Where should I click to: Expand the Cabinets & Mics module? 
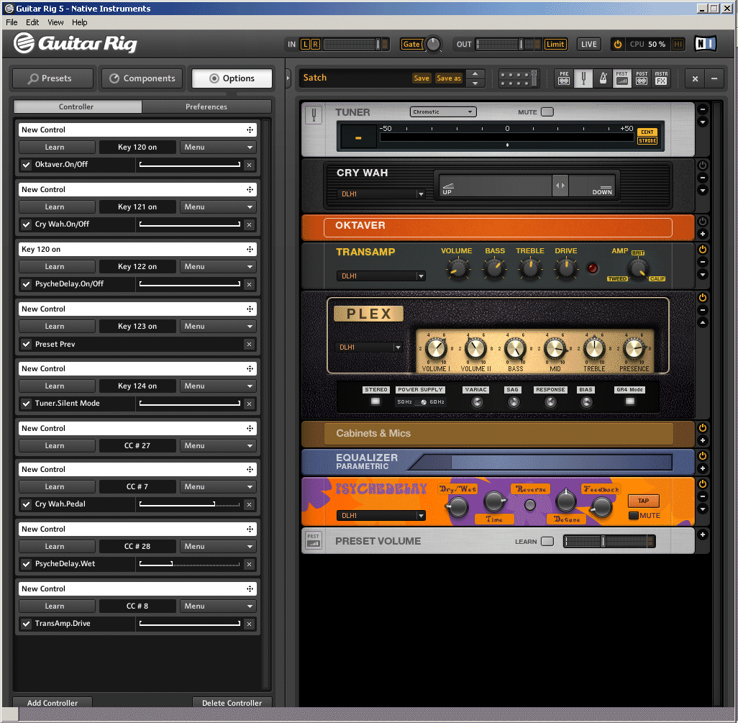click(702, 440)
